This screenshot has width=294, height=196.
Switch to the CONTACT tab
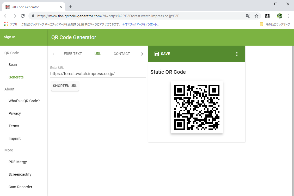pyautogui.click(x=122, y=54)
